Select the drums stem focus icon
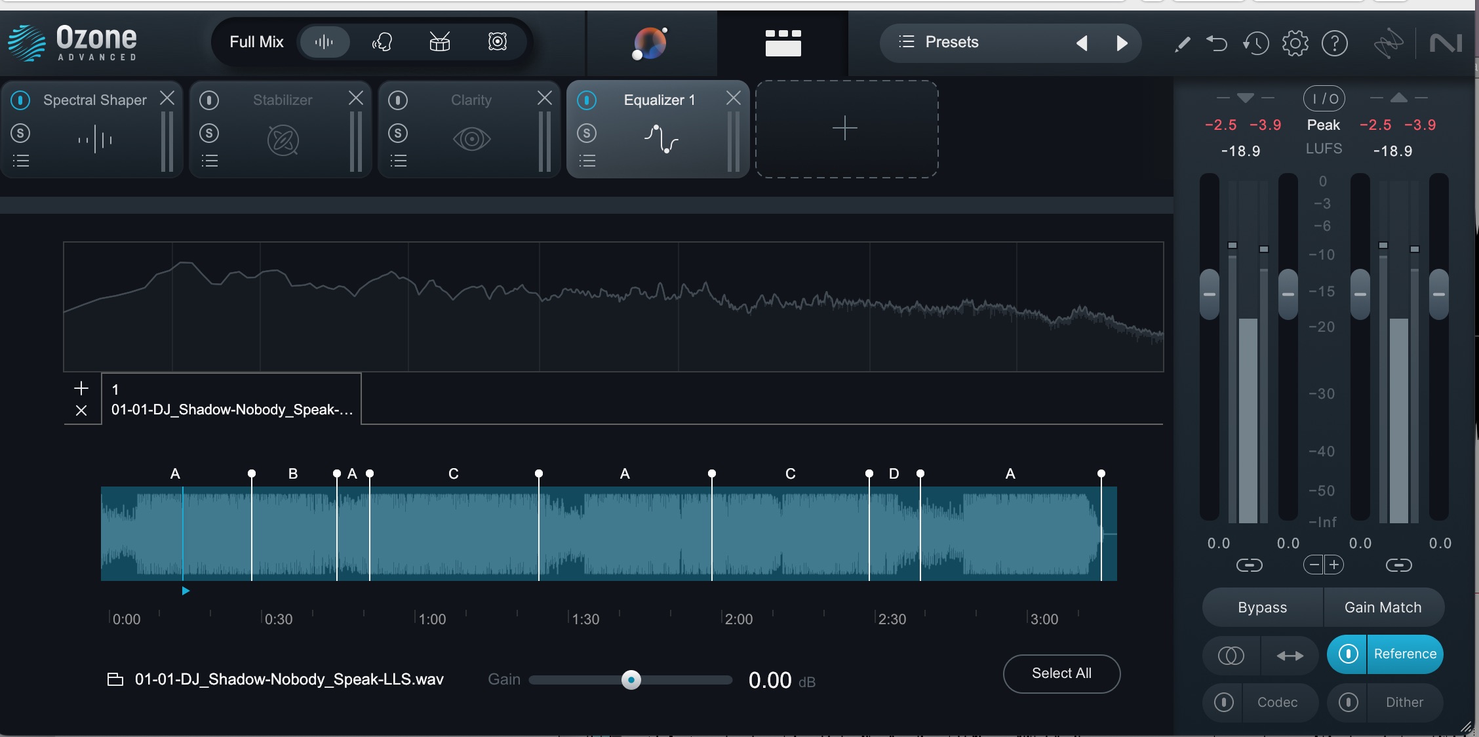Screen dimensions: 1479x737 (x=439, y=42)
